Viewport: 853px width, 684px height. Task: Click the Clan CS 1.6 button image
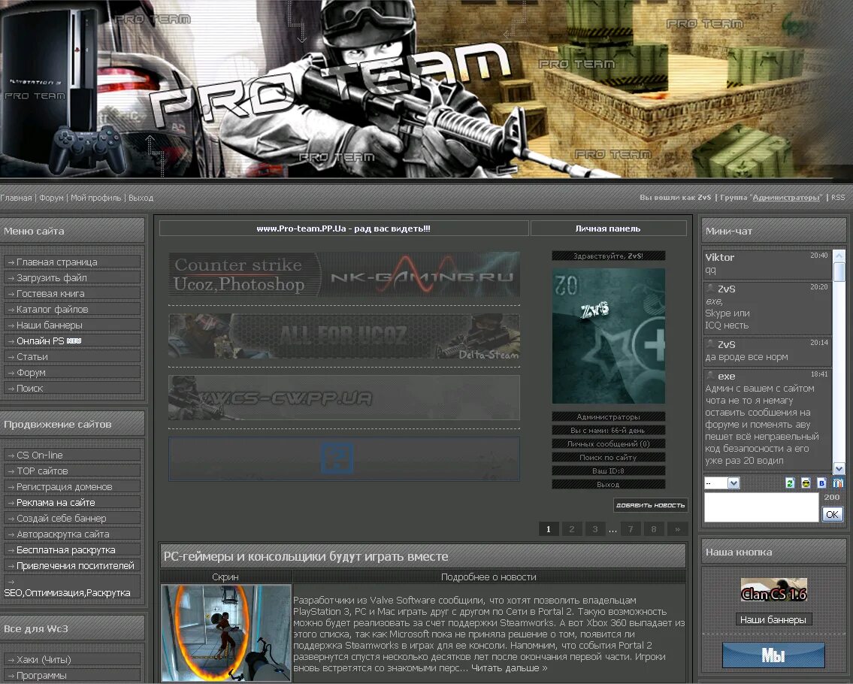click(x=773, y=590)
